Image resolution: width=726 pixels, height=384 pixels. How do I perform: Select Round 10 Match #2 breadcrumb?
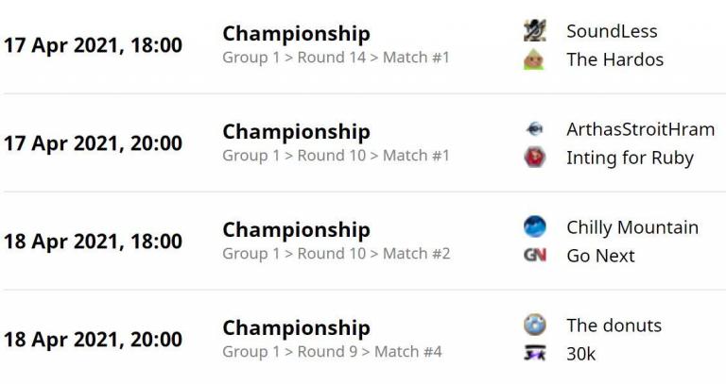point(337,253)
